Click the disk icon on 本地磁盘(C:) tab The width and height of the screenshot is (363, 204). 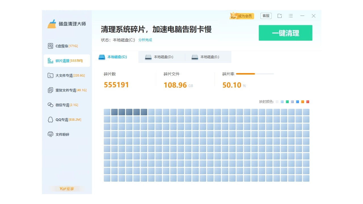click(102, 57)
